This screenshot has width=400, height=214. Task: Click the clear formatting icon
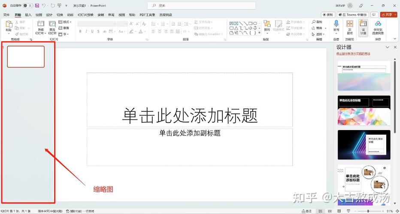pos(144,24)
